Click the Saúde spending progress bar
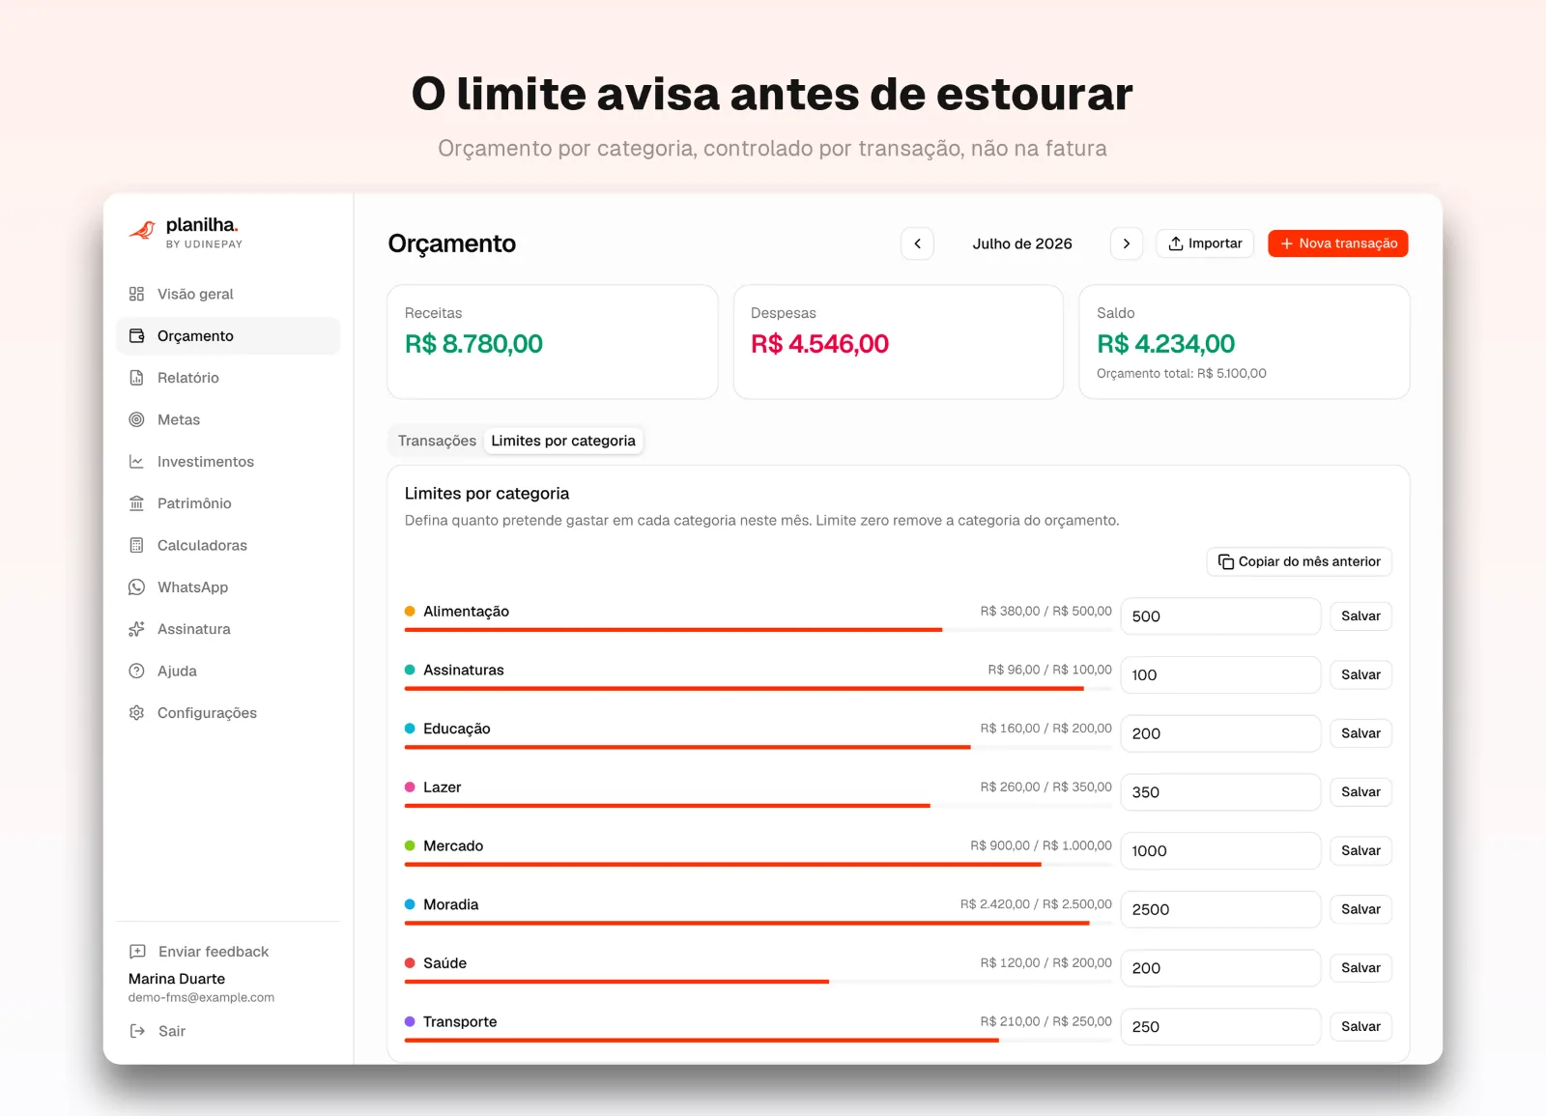The width and height of the screenshot is (1546, 1116). (x=759, y=982)
